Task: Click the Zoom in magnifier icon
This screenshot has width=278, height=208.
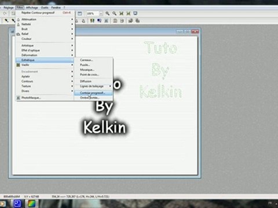Action: [108, 13]
